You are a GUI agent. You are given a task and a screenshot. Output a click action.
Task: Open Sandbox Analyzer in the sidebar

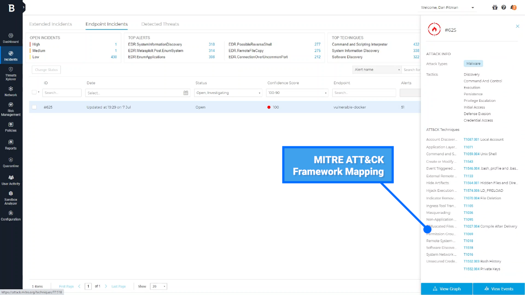click(11, 198)
